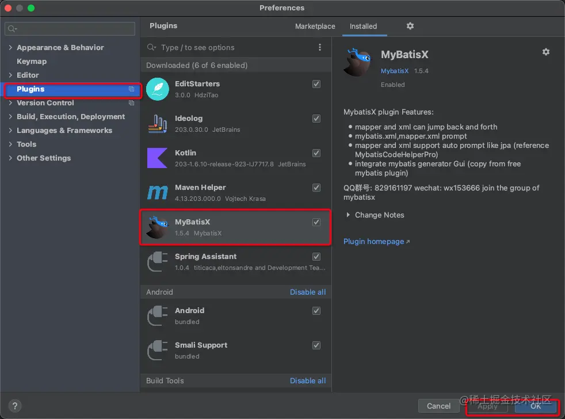Viewport: 565px width, 419px height.
Task: Expand the Tools settings arrow
Action: (10, 144)
